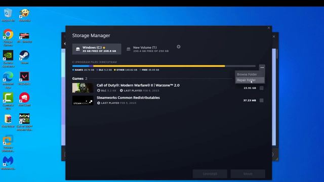Switch to the Windows (C:) drive tab

point(97,49)
